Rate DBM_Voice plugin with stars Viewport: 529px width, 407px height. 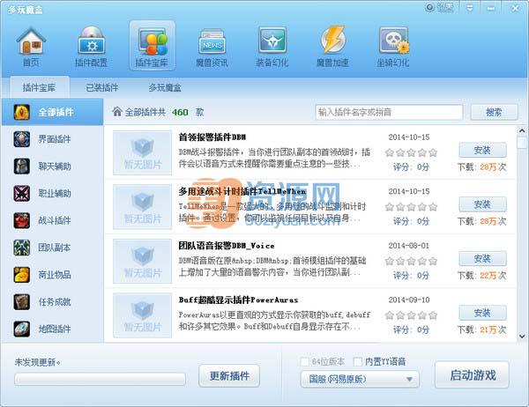411,261
